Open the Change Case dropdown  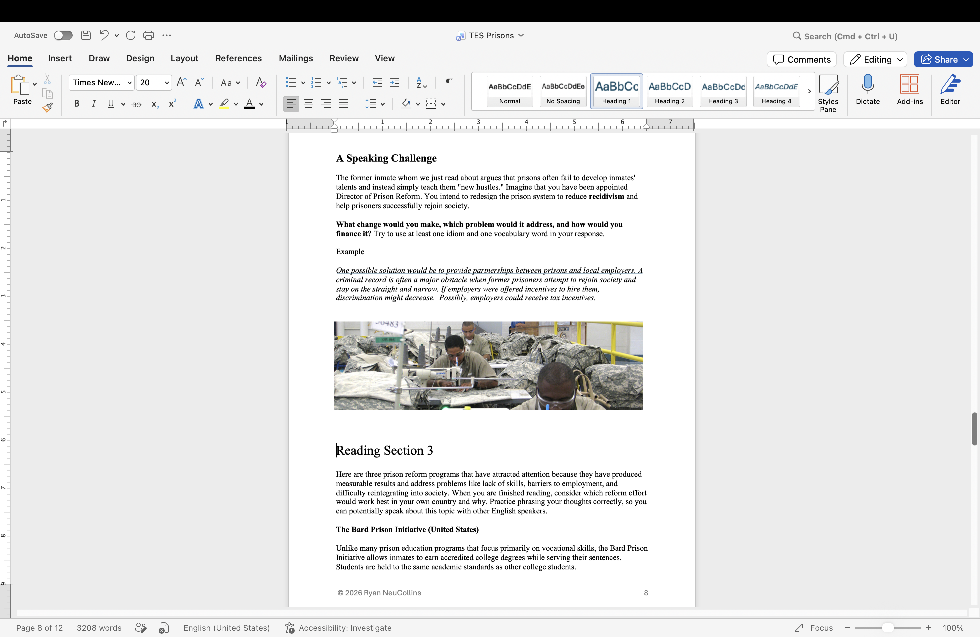[230, 83]
